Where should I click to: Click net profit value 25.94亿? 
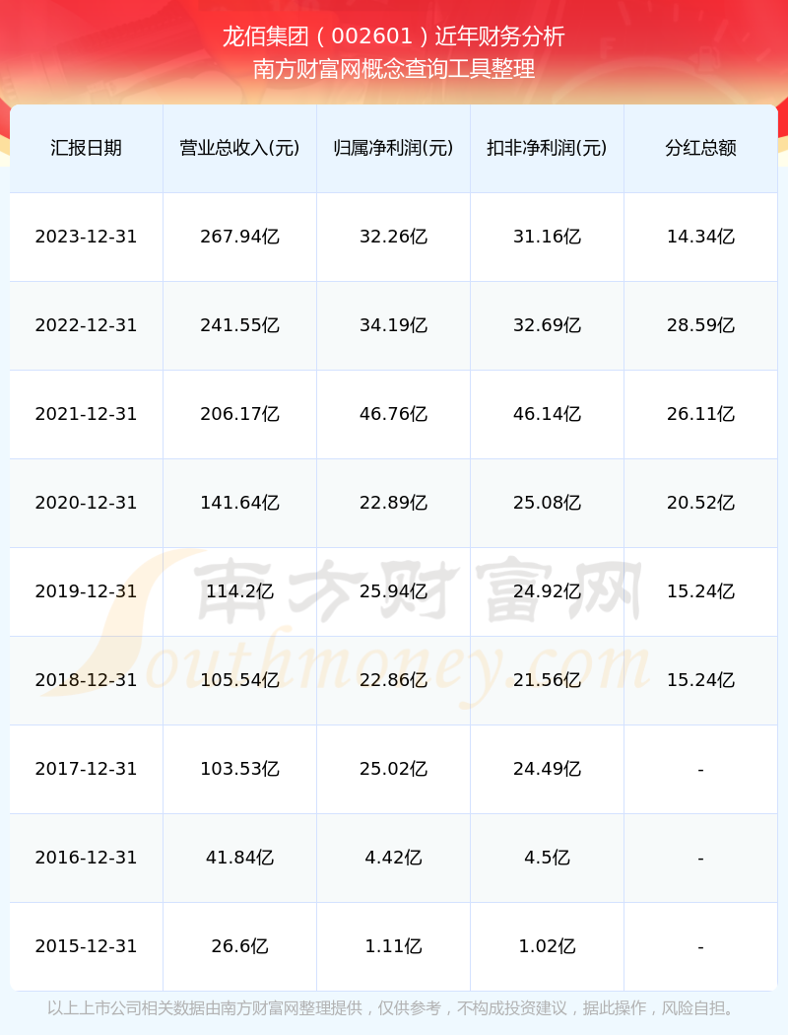(394, 591)
